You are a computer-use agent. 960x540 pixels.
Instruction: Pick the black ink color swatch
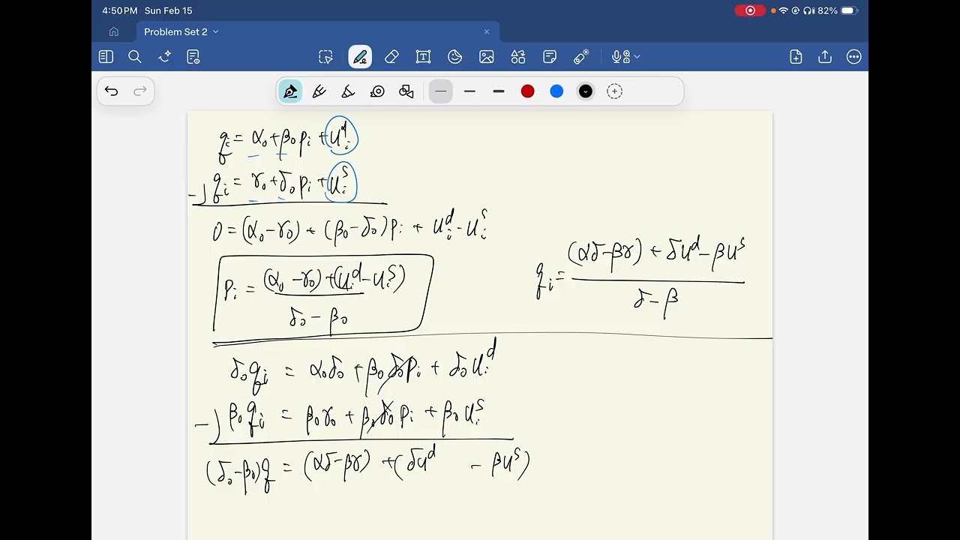pos(586,91)
